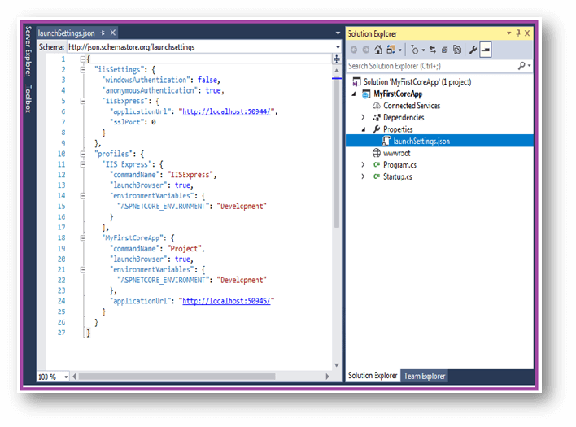This screenshot has width=576, height=427.
Task: Click the wwwroot globe icon
Action: pyautogui.click(x=376, y=153)
